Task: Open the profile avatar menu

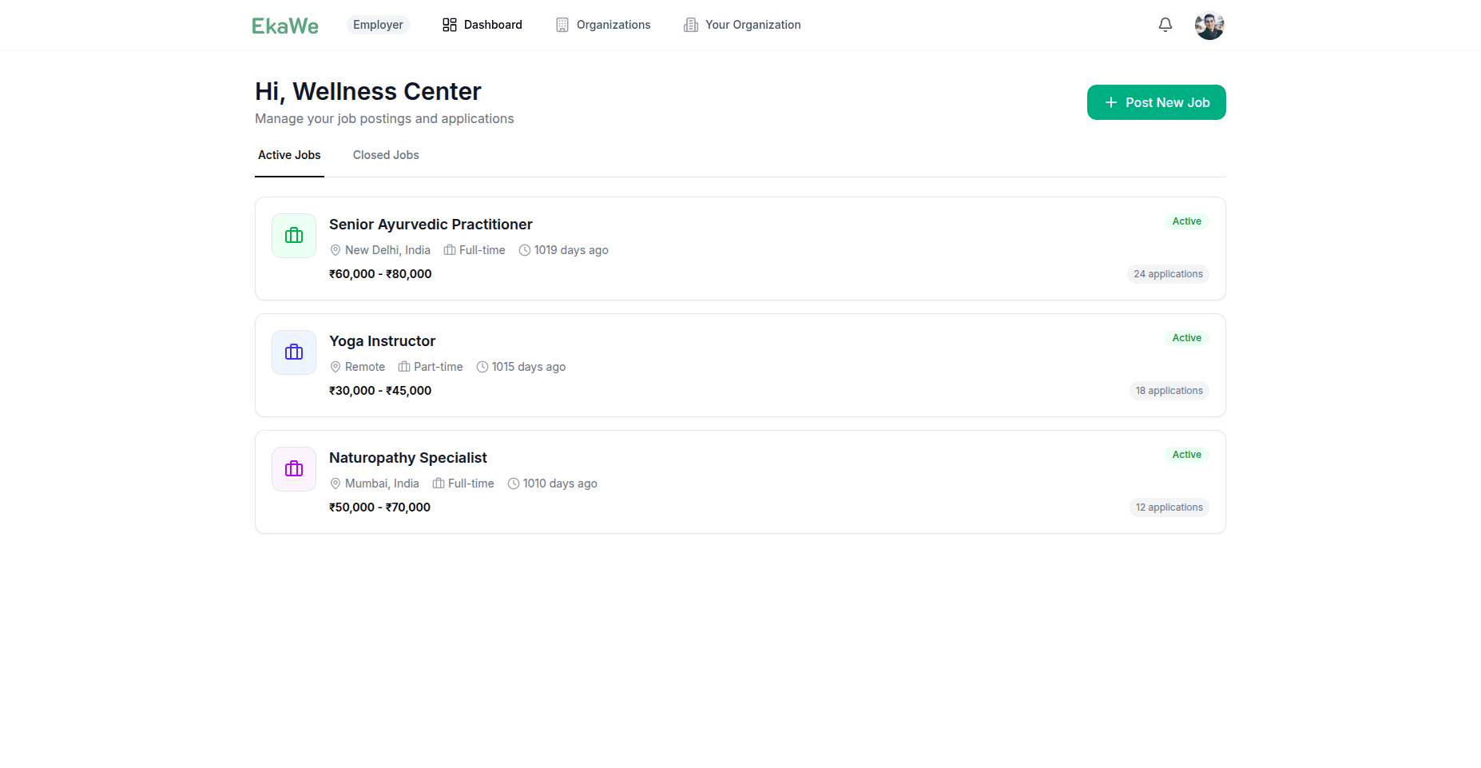Action: [x=1209, y=25]
